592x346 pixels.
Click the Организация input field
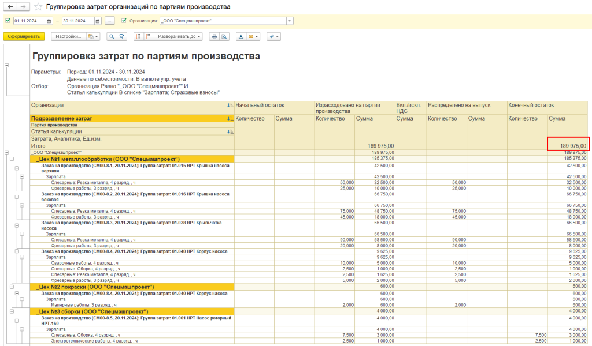(223, 21)
